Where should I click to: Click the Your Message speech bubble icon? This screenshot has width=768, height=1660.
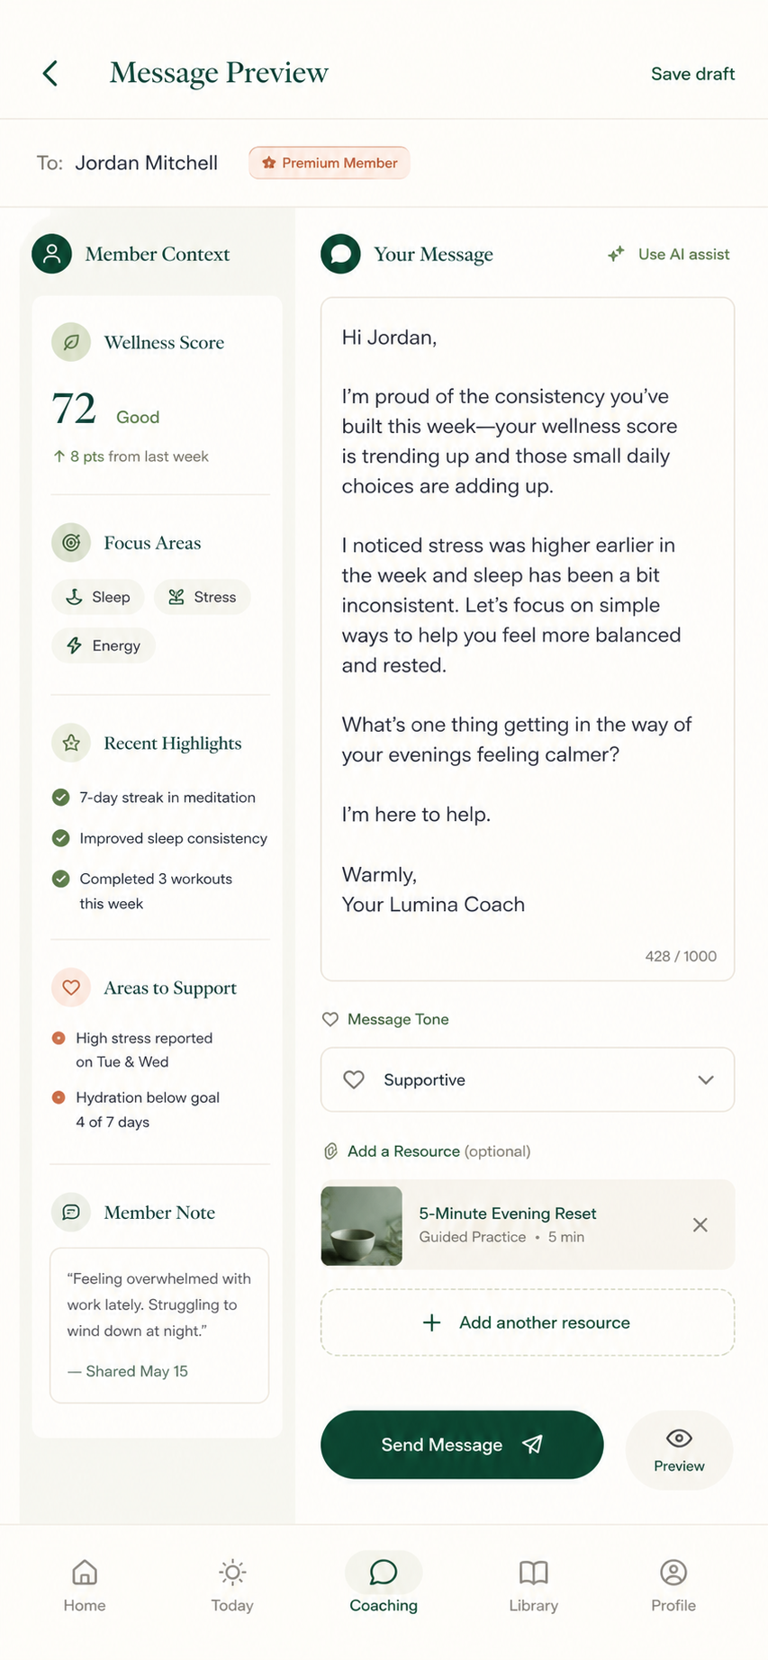point(340,254)
